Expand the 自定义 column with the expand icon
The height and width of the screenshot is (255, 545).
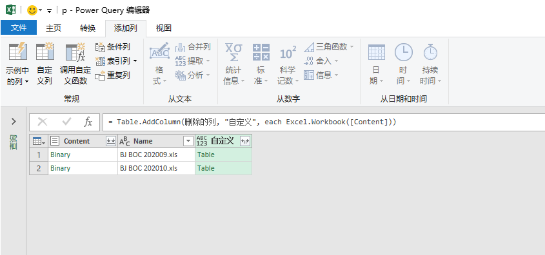(245, 141)
